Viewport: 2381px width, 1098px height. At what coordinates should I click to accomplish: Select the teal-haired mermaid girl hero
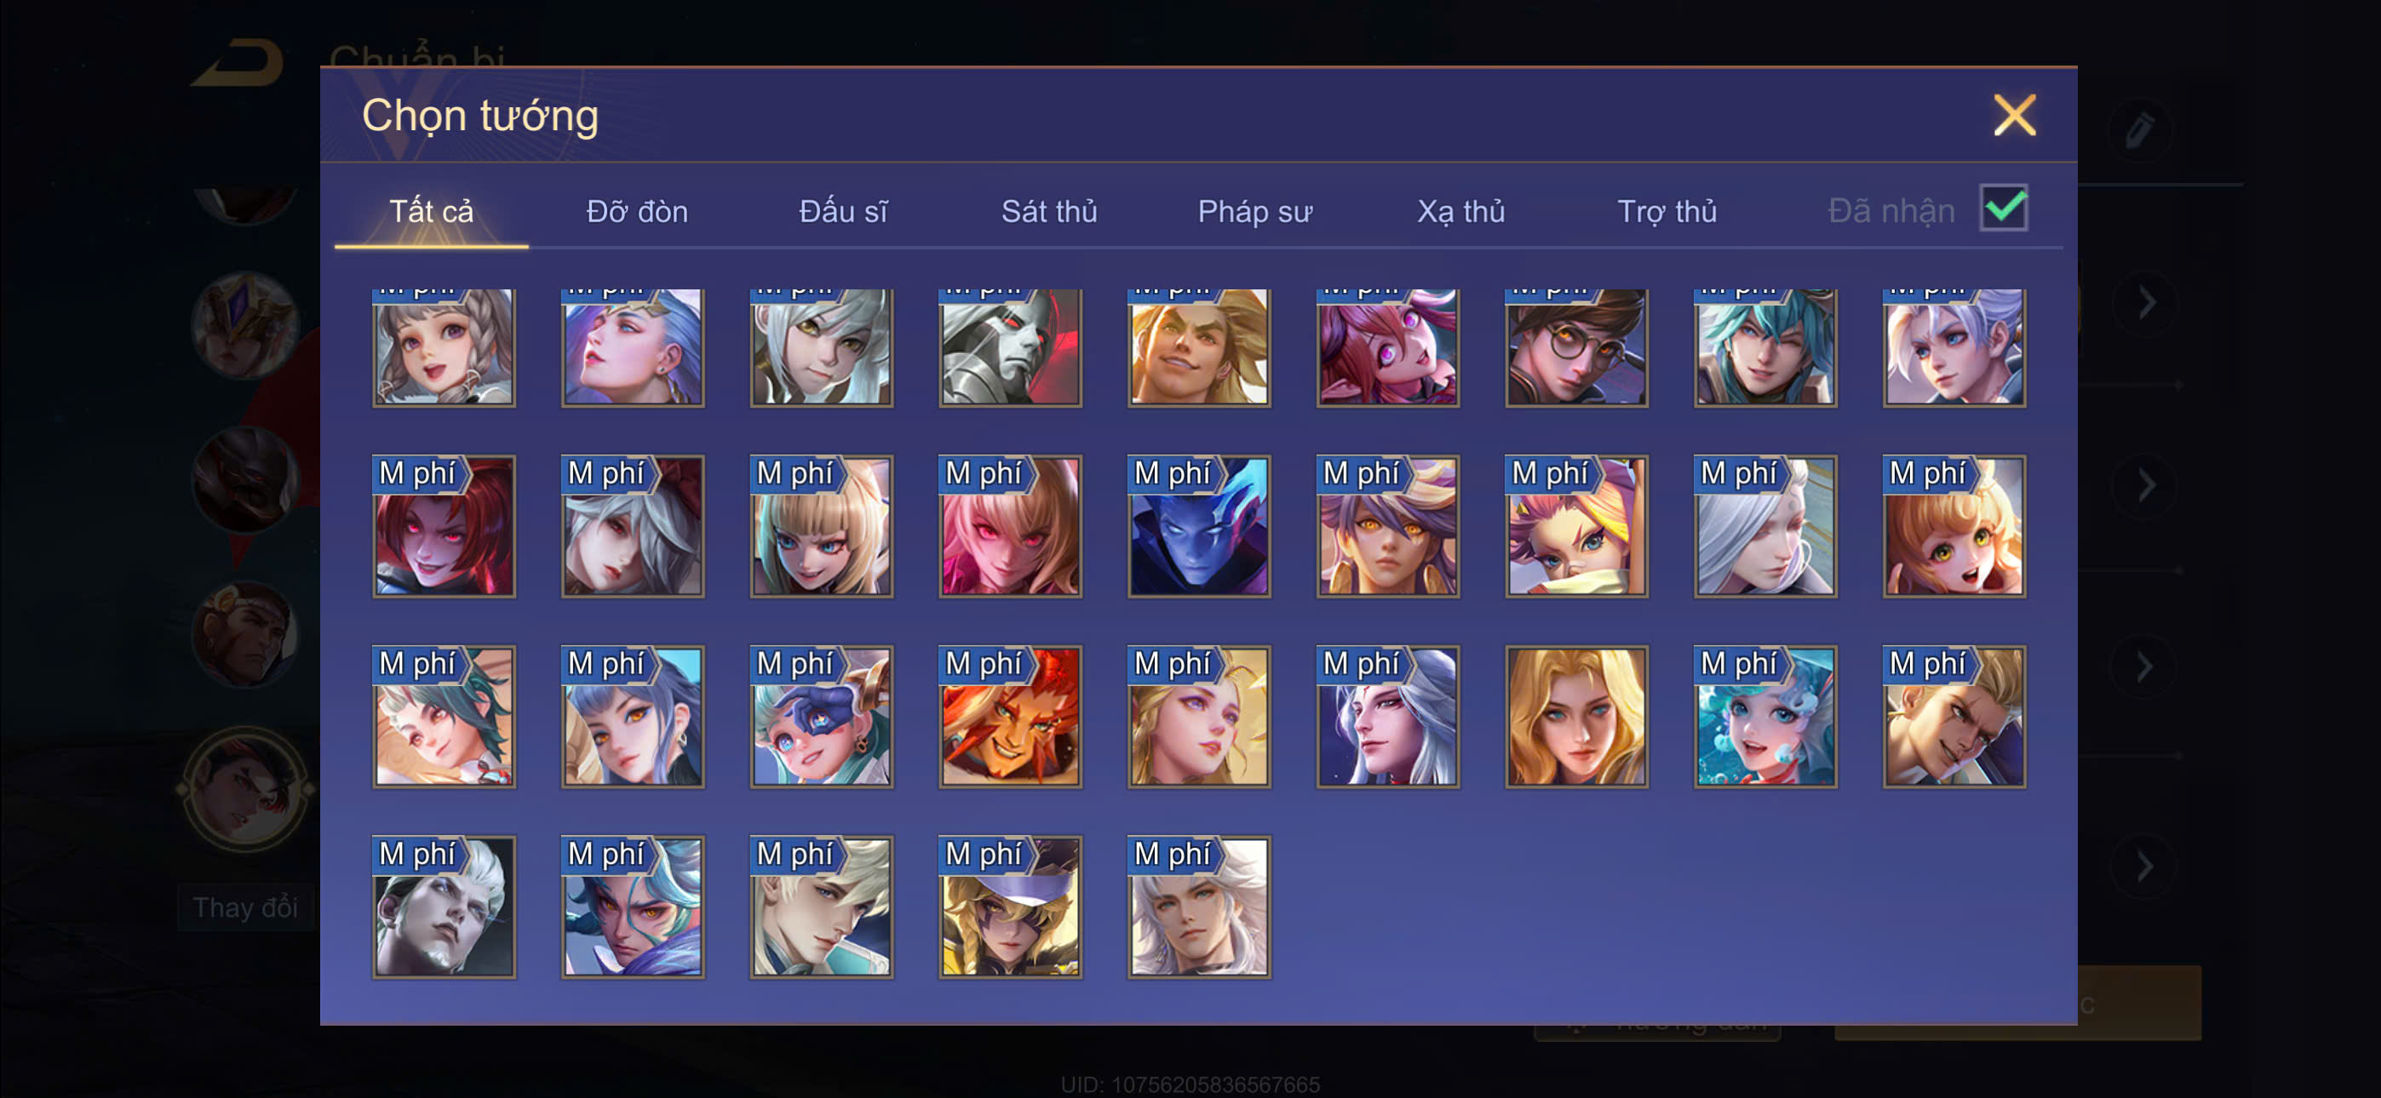(x=1765, y=717)
